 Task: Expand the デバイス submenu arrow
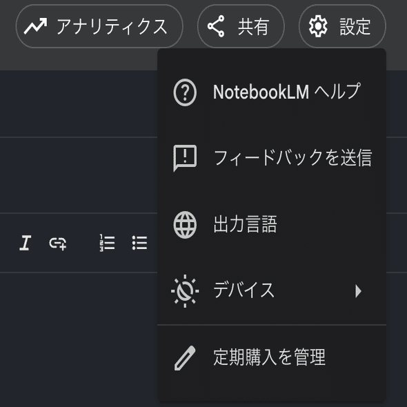click(358, 291)
